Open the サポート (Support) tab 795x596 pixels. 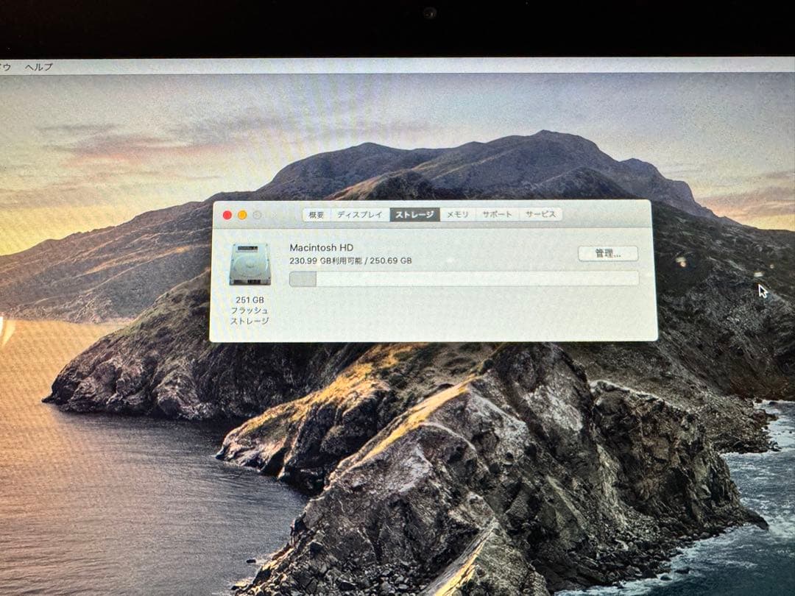pos(498,215)
